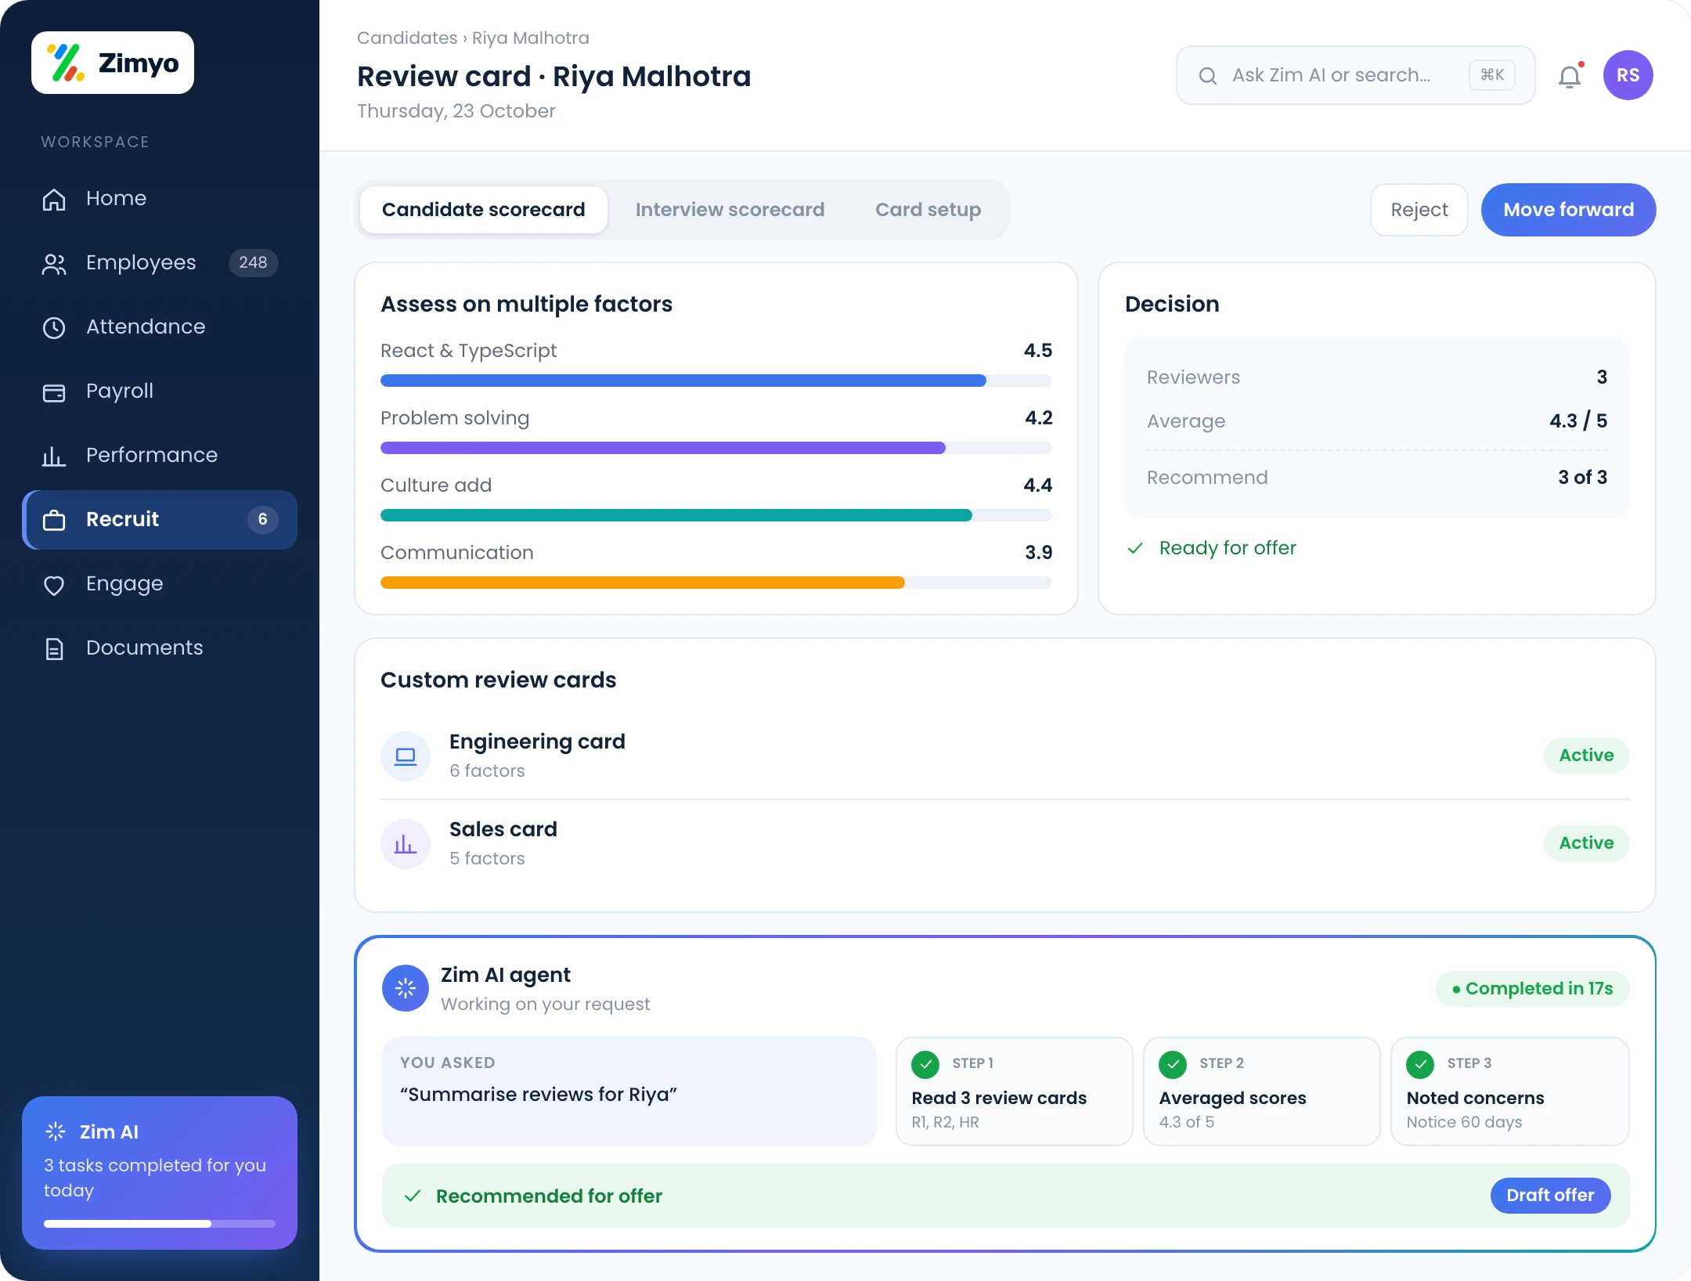Click the Draft offer button
Viewport: 1691px width, 1281px height.
(1550, 1196)
